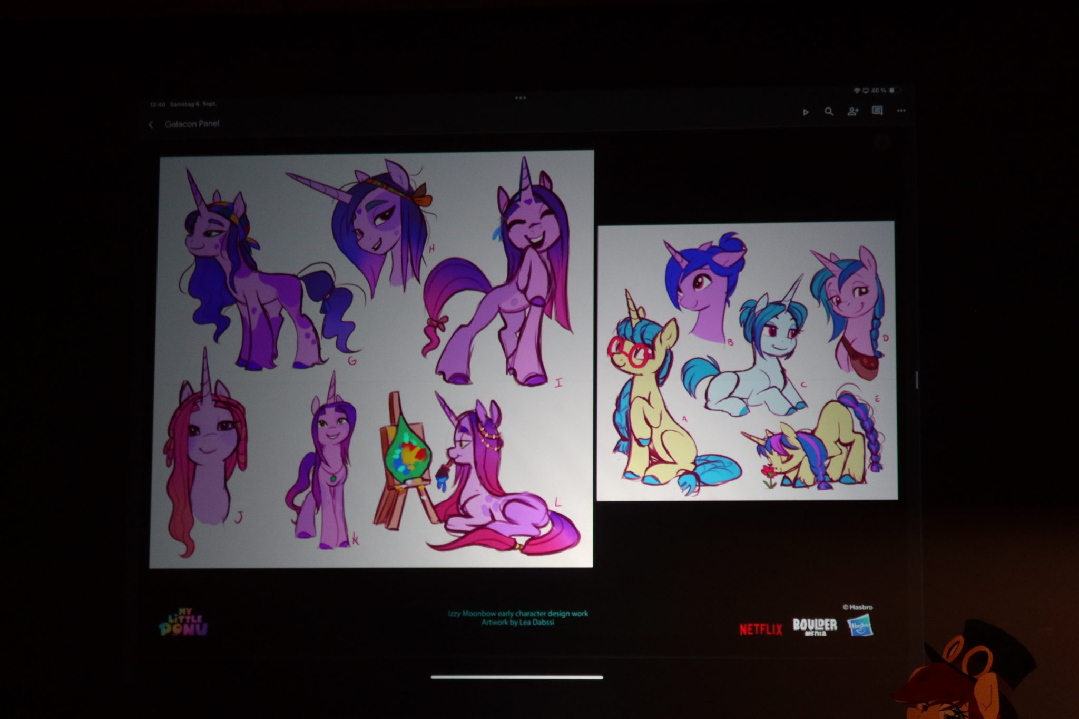The width and height of the screenshot is (1079, 719).
Task: Start the slideshow with the play icon
Action: tap(806, 112)
